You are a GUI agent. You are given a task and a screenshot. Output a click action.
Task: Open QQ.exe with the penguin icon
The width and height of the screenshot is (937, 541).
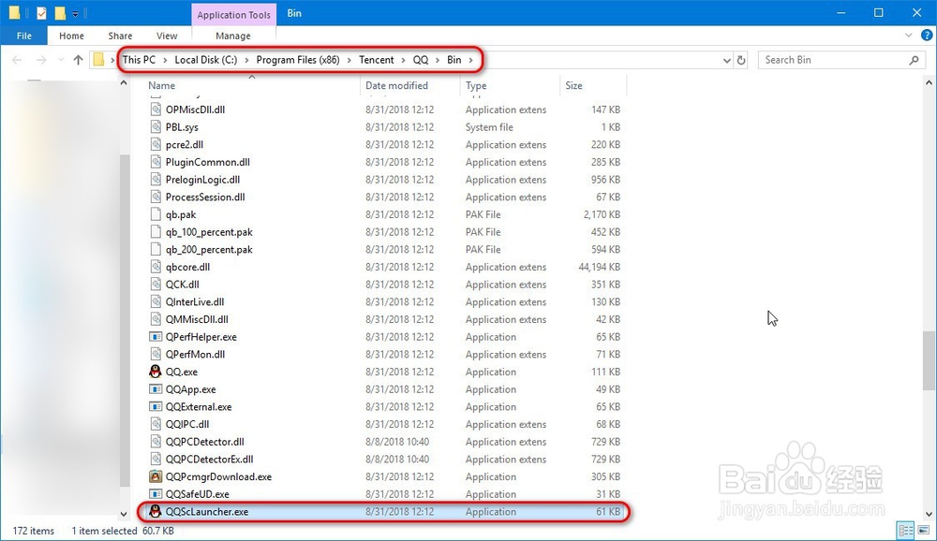[184, 372]
